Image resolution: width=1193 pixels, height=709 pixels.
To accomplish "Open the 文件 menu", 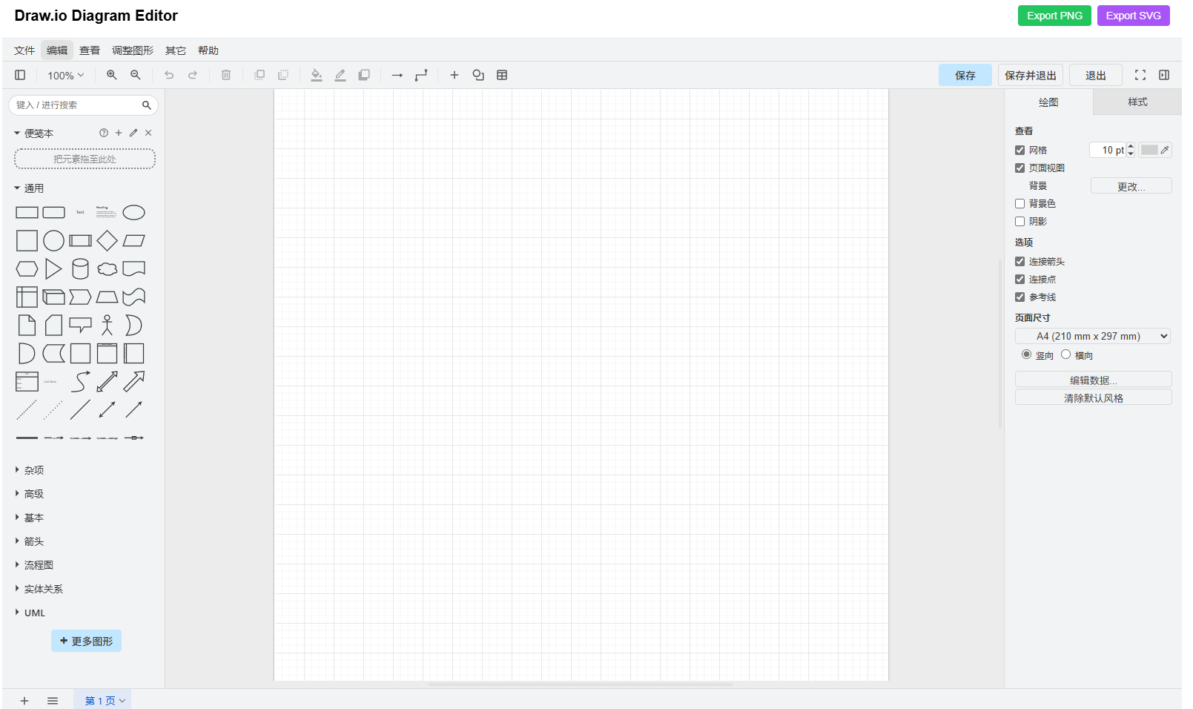I will coord(24,50).
